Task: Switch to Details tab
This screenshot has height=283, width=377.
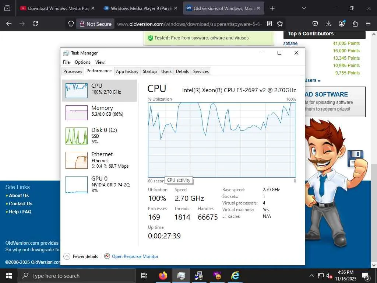Action: coord(182,71)
